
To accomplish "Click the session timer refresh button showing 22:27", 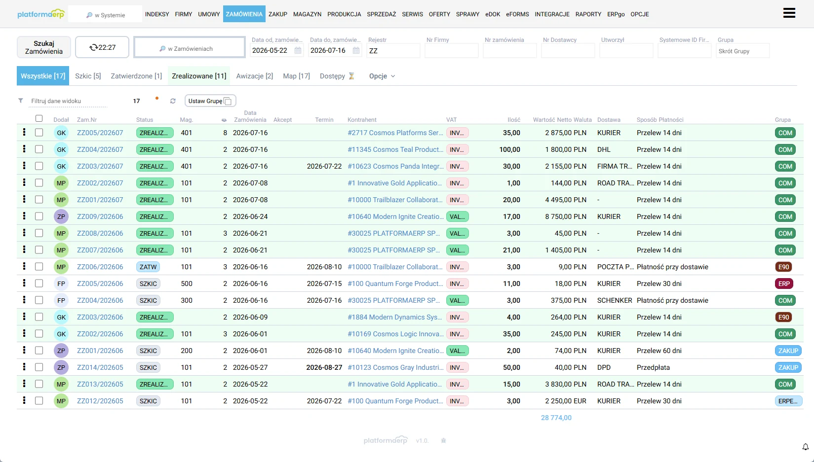I will pos(102,47).
